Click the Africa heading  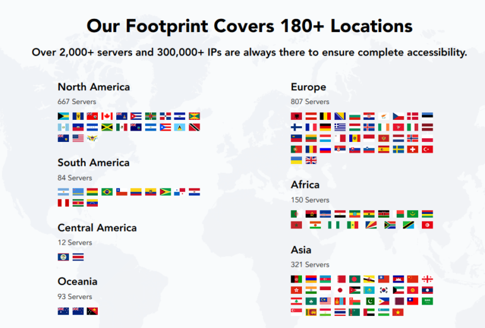[305, 185]
